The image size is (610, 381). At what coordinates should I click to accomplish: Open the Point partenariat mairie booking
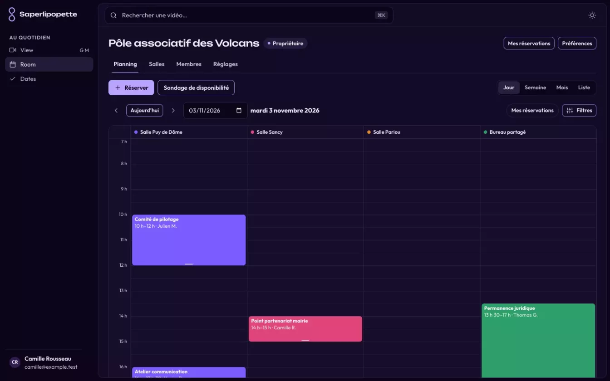coord(305,329)
